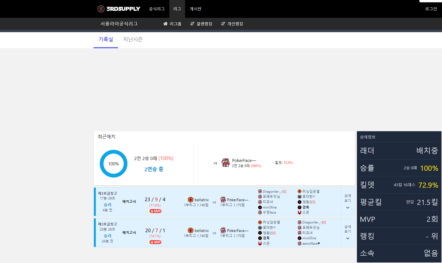Click the 서플라이공식리그 title
Viewport: 442px width, 263px height.
click(119, 24)
